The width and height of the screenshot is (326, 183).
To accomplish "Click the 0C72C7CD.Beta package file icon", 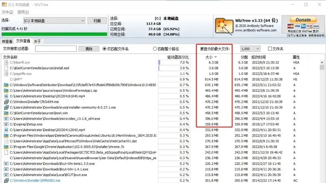I will 6,152.
